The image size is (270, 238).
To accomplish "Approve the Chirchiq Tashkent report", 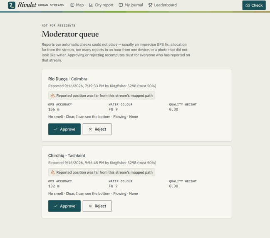I will pos(64,206).
